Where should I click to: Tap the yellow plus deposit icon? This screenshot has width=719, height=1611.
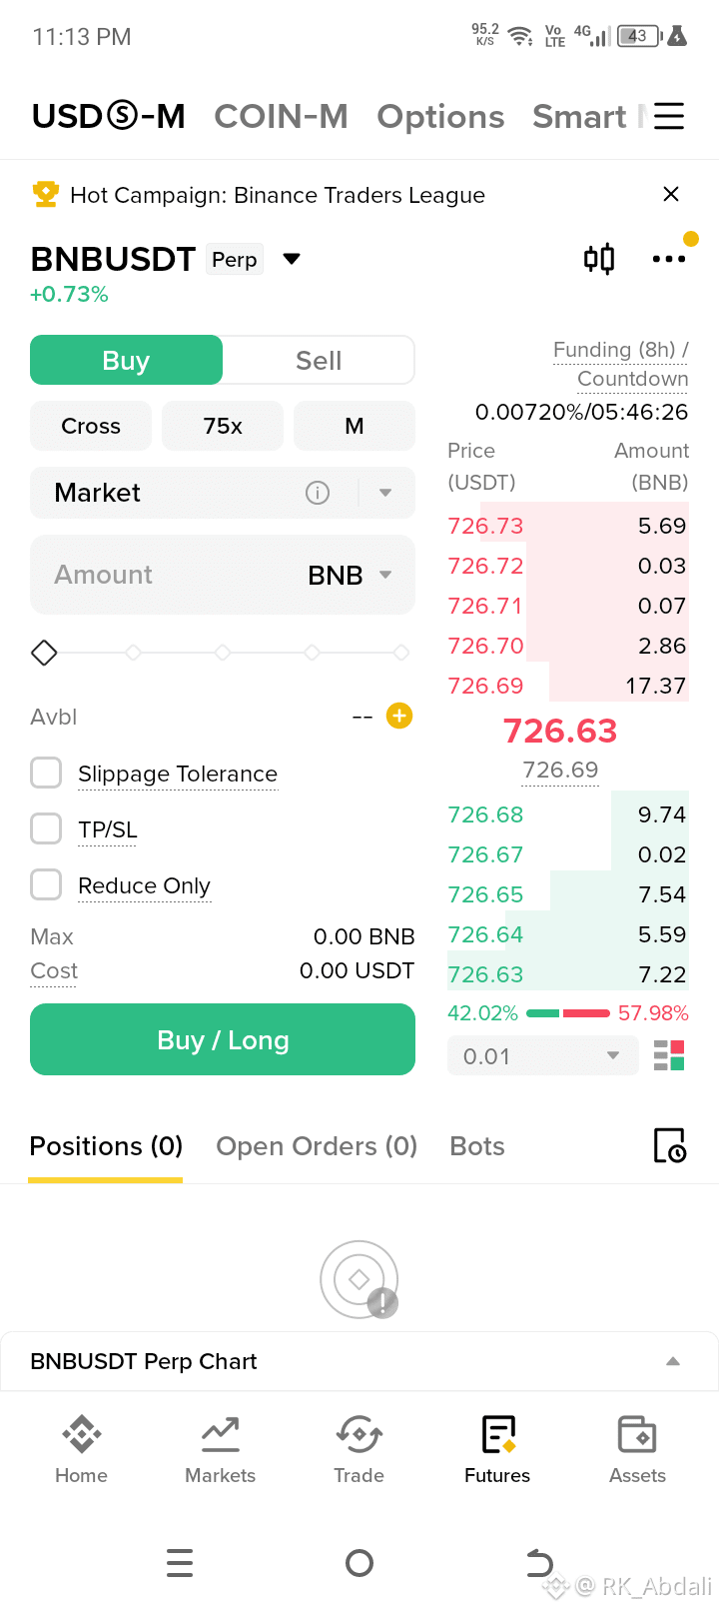pos(399,716)
